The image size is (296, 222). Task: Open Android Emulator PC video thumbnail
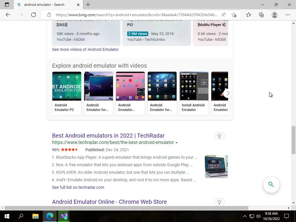point(67,86)
